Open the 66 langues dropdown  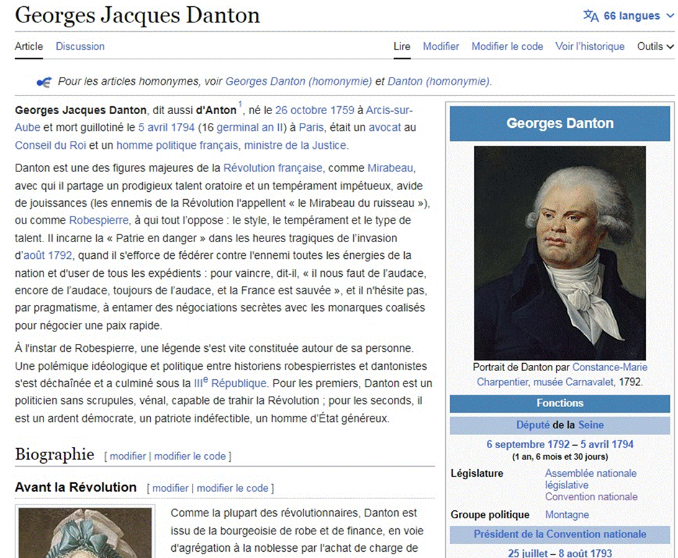click(629, 16)
